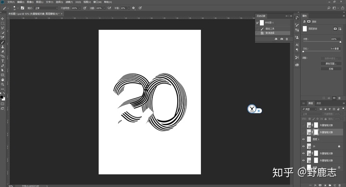The height and width of the screenshot is (187, 346).
Task: Select the Hand tool
Action: (3, 79)
